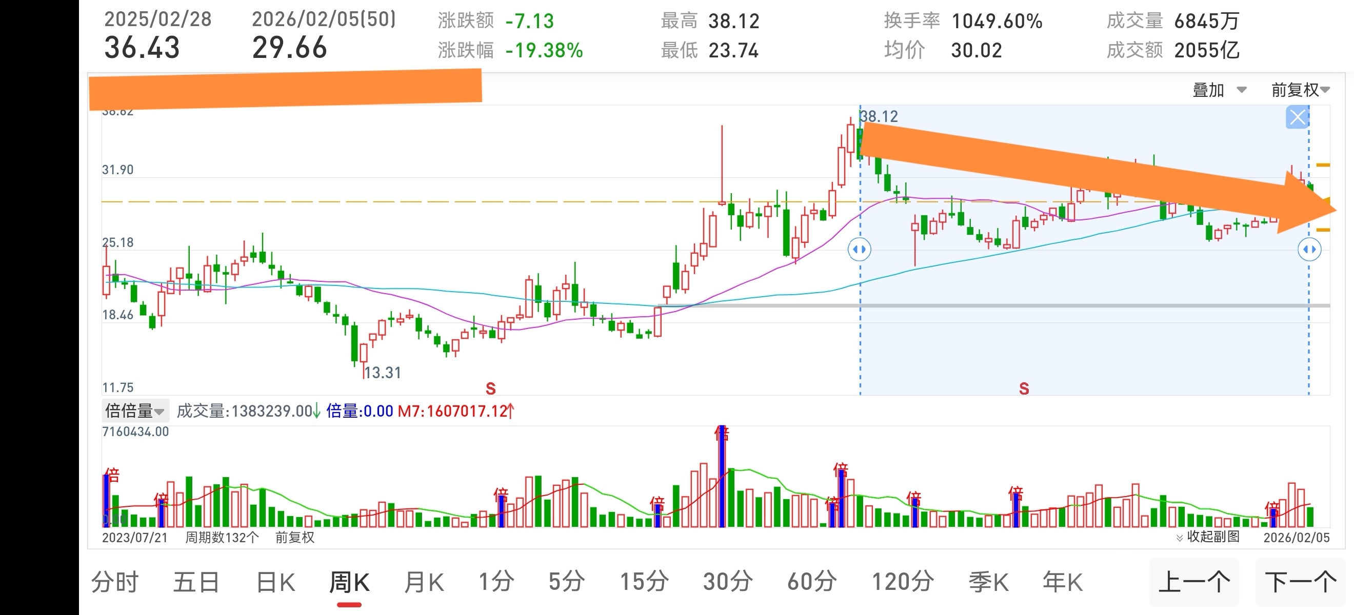Close the range statistics selection box

pos(1297,117)
